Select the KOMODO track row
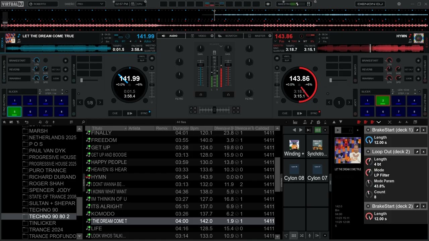The height and width of the screenshot is (241, 429). click(180, 214)
